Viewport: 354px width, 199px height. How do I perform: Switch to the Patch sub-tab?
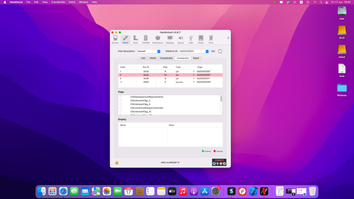pos(196,58)
